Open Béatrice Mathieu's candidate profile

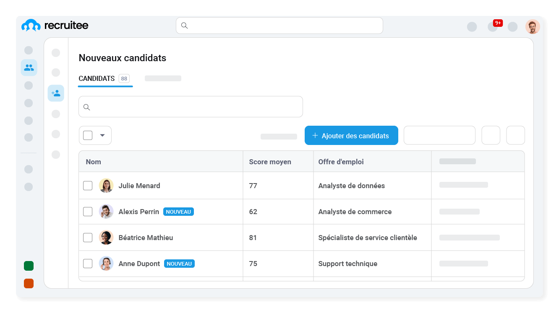coord(146,238)
